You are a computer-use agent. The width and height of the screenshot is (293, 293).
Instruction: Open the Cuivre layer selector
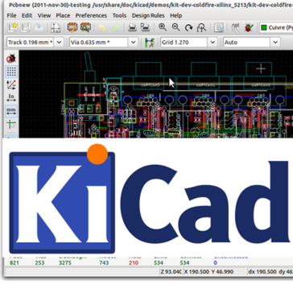tap(276, 27)
